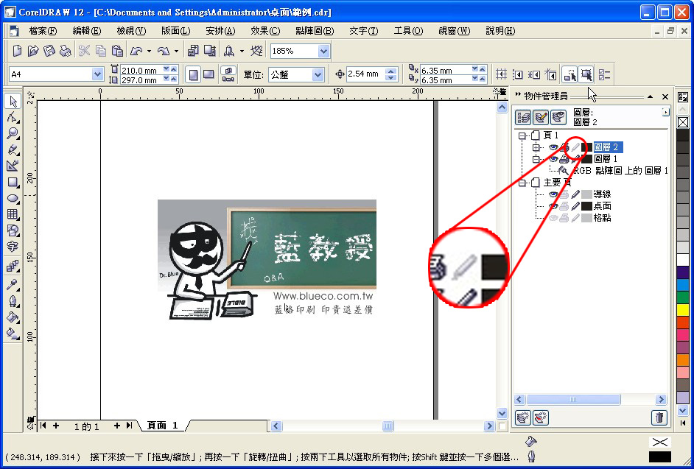Open the 工具 menu

[409, 31]
